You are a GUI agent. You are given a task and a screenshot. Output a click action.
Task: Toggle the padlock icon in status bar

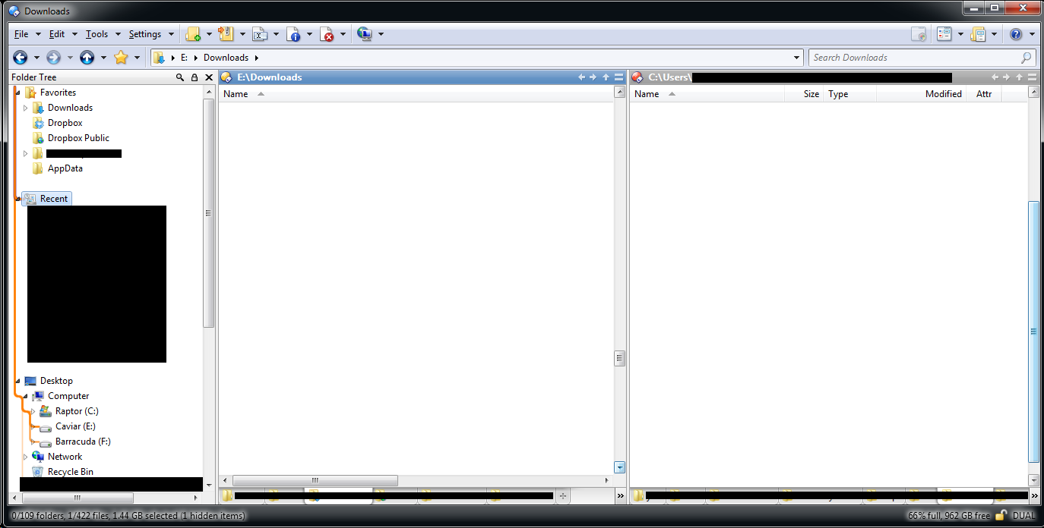(x=1001, y=516)
